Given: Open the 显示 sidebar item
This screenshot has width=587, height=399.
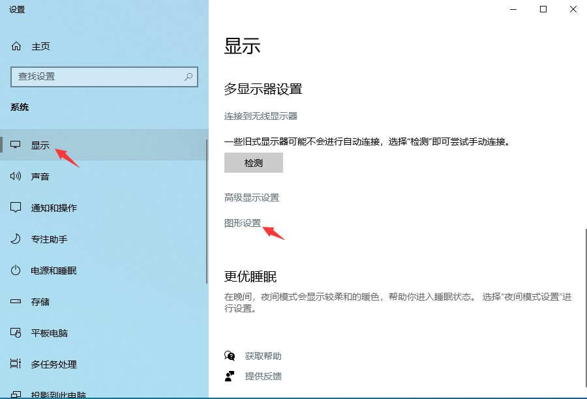Looking at the screenshot, I should click(x=103, y=145).
